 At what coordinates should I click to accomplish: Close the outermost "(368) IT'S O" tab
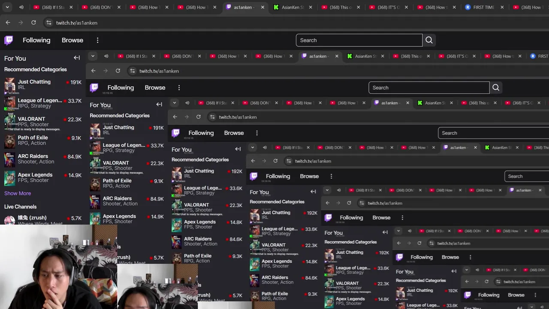point(407,7)
